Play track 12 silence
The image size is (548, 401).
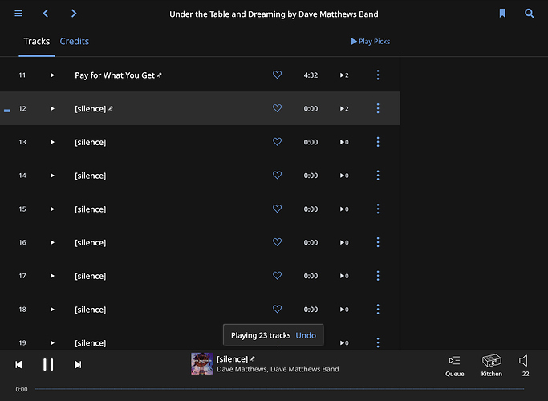coord(52,108)
